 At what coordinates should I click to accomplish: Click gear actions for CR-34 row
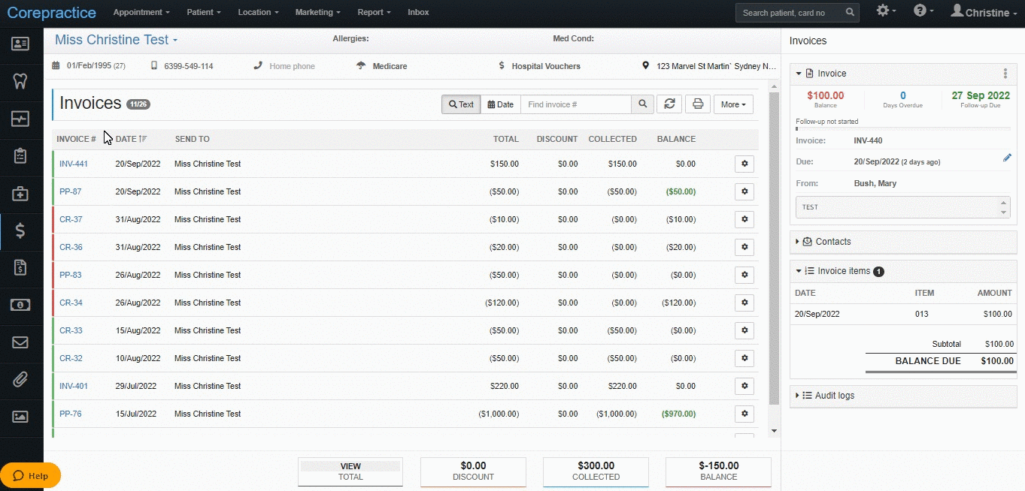point(744,303)
